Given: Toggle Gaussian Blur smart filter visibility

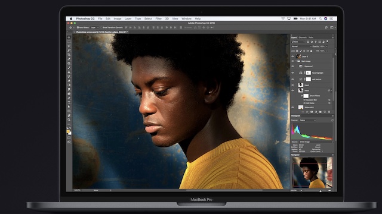Looking at the screenshot, I should tap(304, 100).
